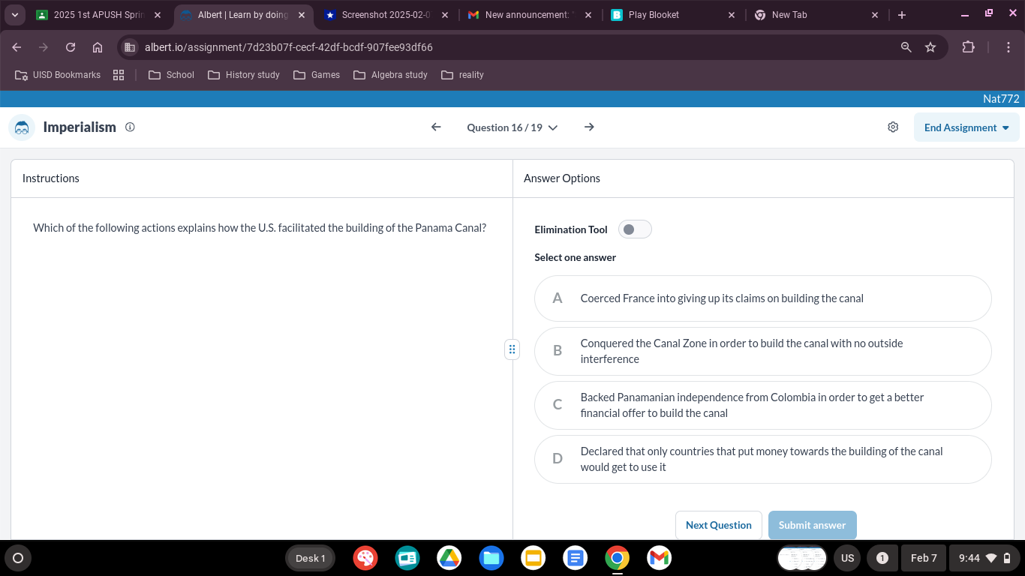Open the Chrome three-dot menu
This screenshot has height=576, width=1025.
pyautogui.click(x=1009, y=47)
